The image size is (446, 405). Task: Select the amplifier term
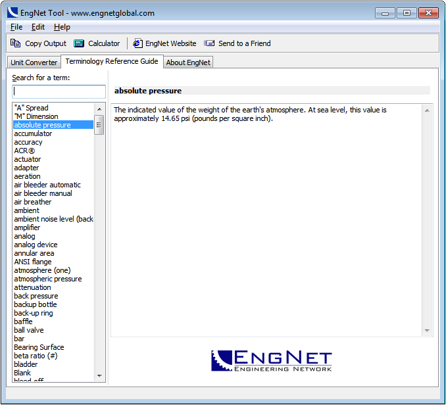(53, 227)
